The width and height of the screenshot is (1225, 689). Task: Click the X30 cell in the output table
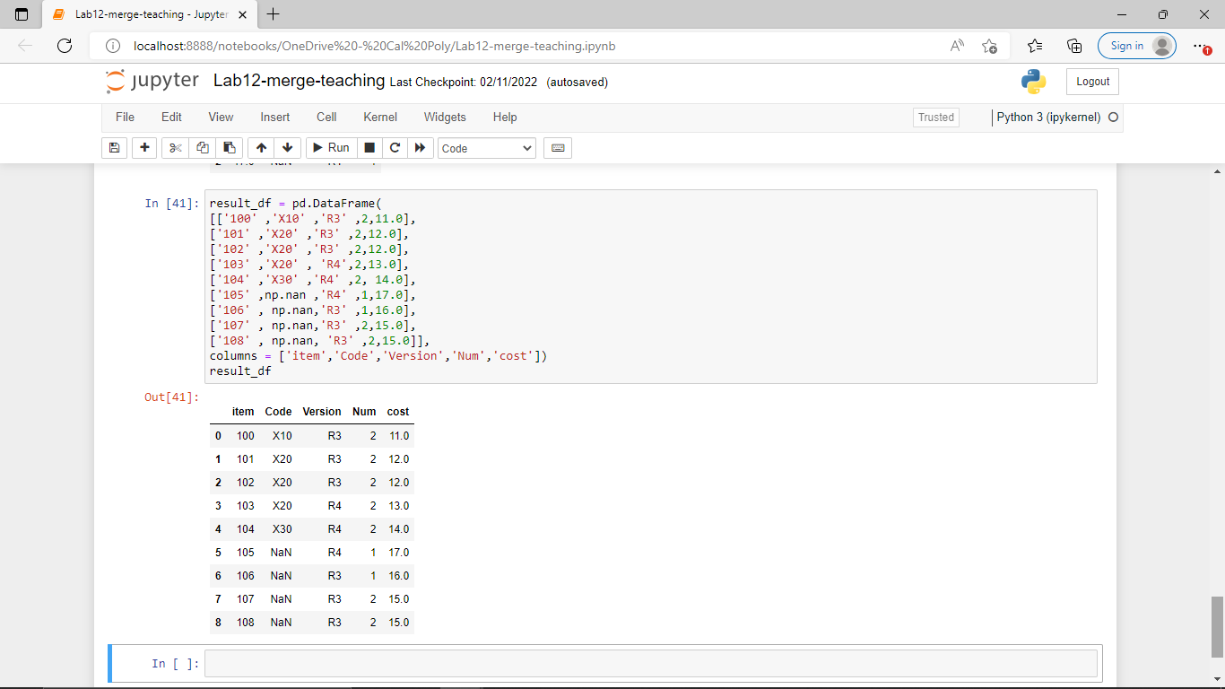tap(282, 529)
